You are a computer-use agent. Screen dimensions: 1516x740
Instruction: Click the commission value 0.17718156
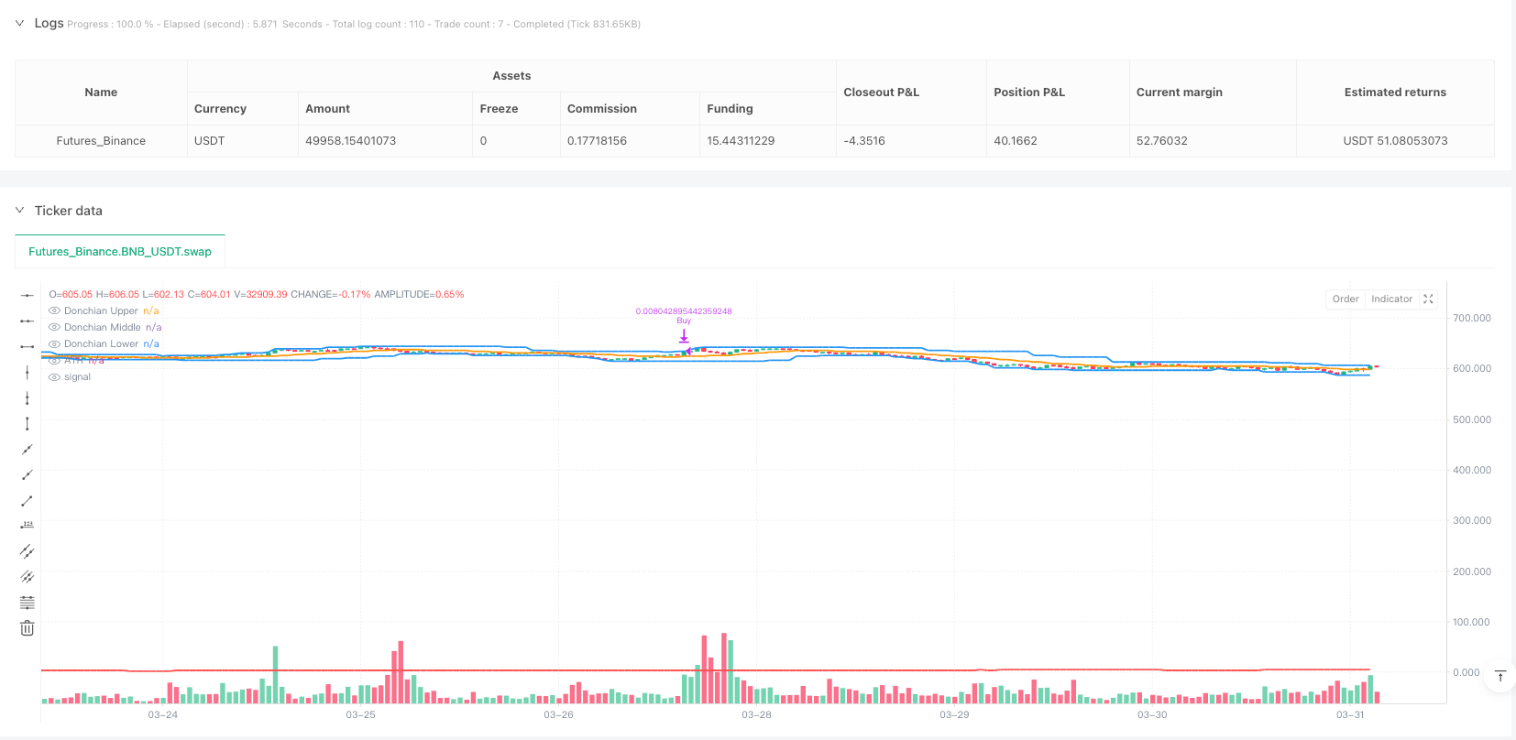pyautogui.click(x=597, y=141)
